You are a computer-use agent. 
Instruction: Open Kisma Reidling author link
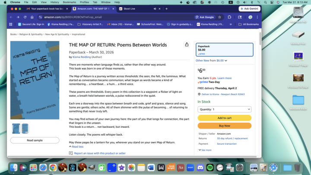point(82,57)
